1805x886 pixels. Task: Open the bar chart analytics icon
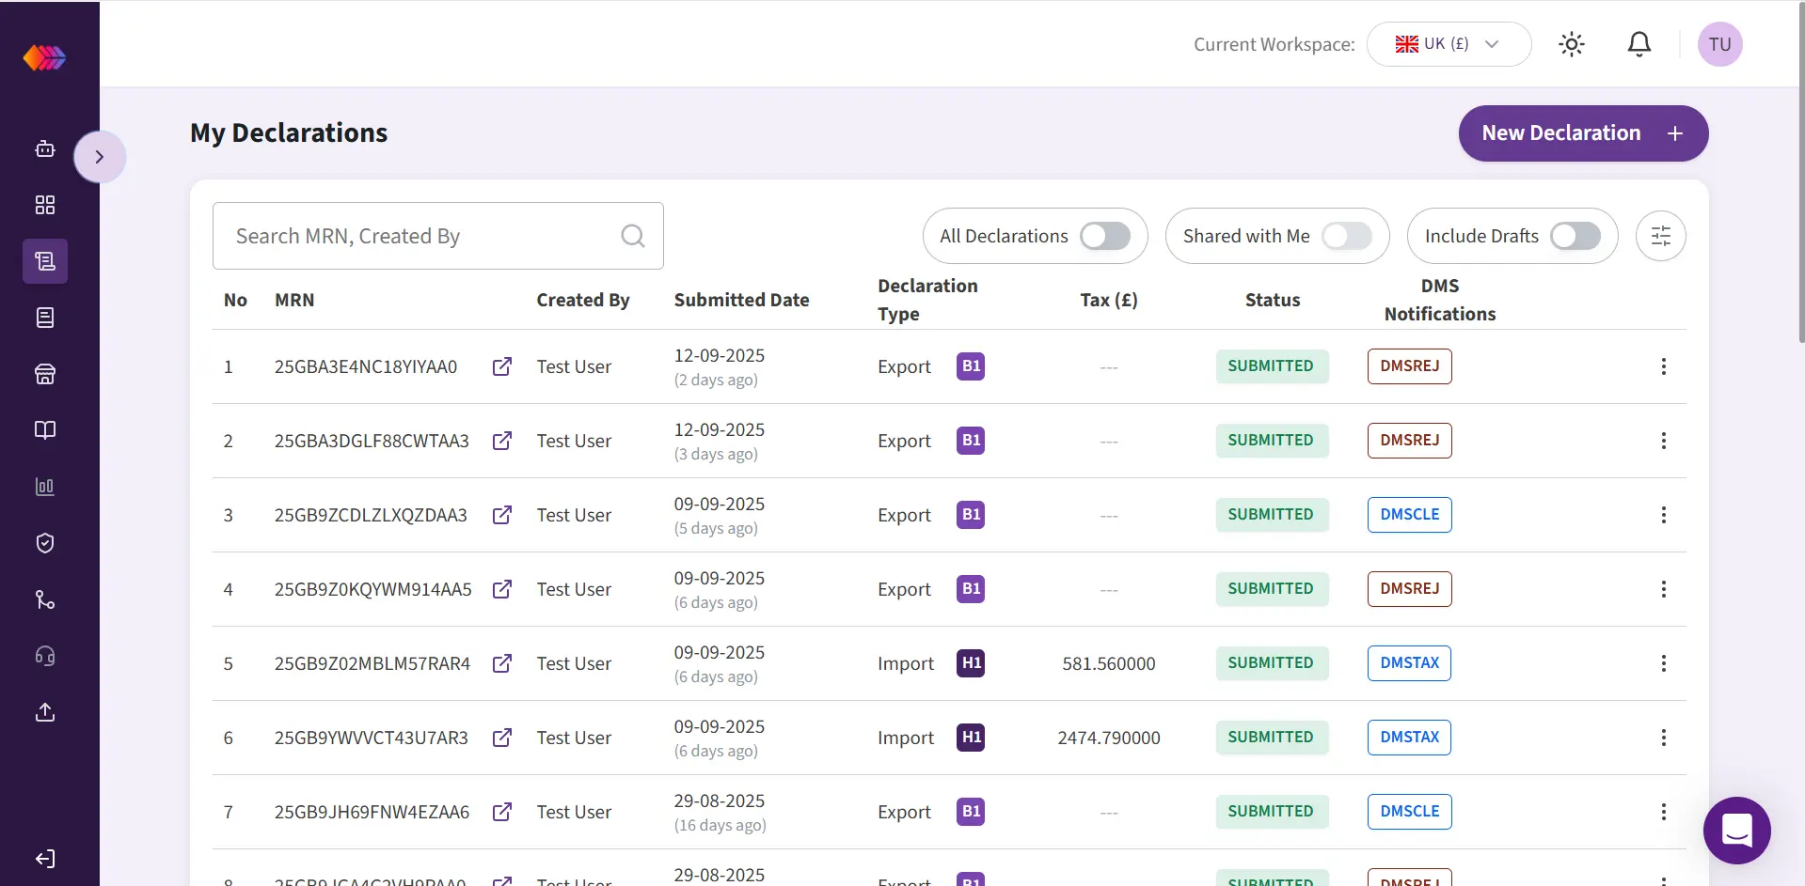pyautogui.click(x=44, y=487)
